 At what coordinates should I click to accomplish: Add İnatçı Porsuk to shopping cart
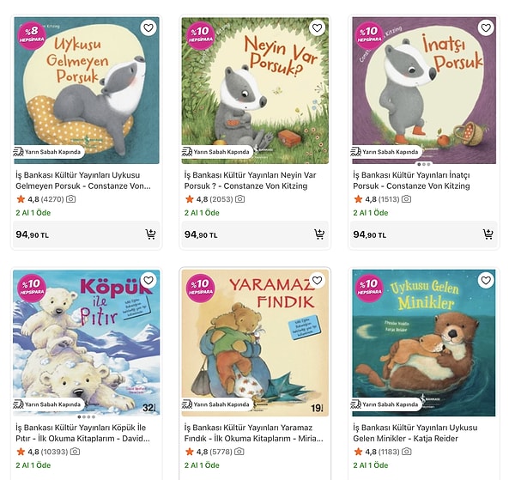click(488, 234)
